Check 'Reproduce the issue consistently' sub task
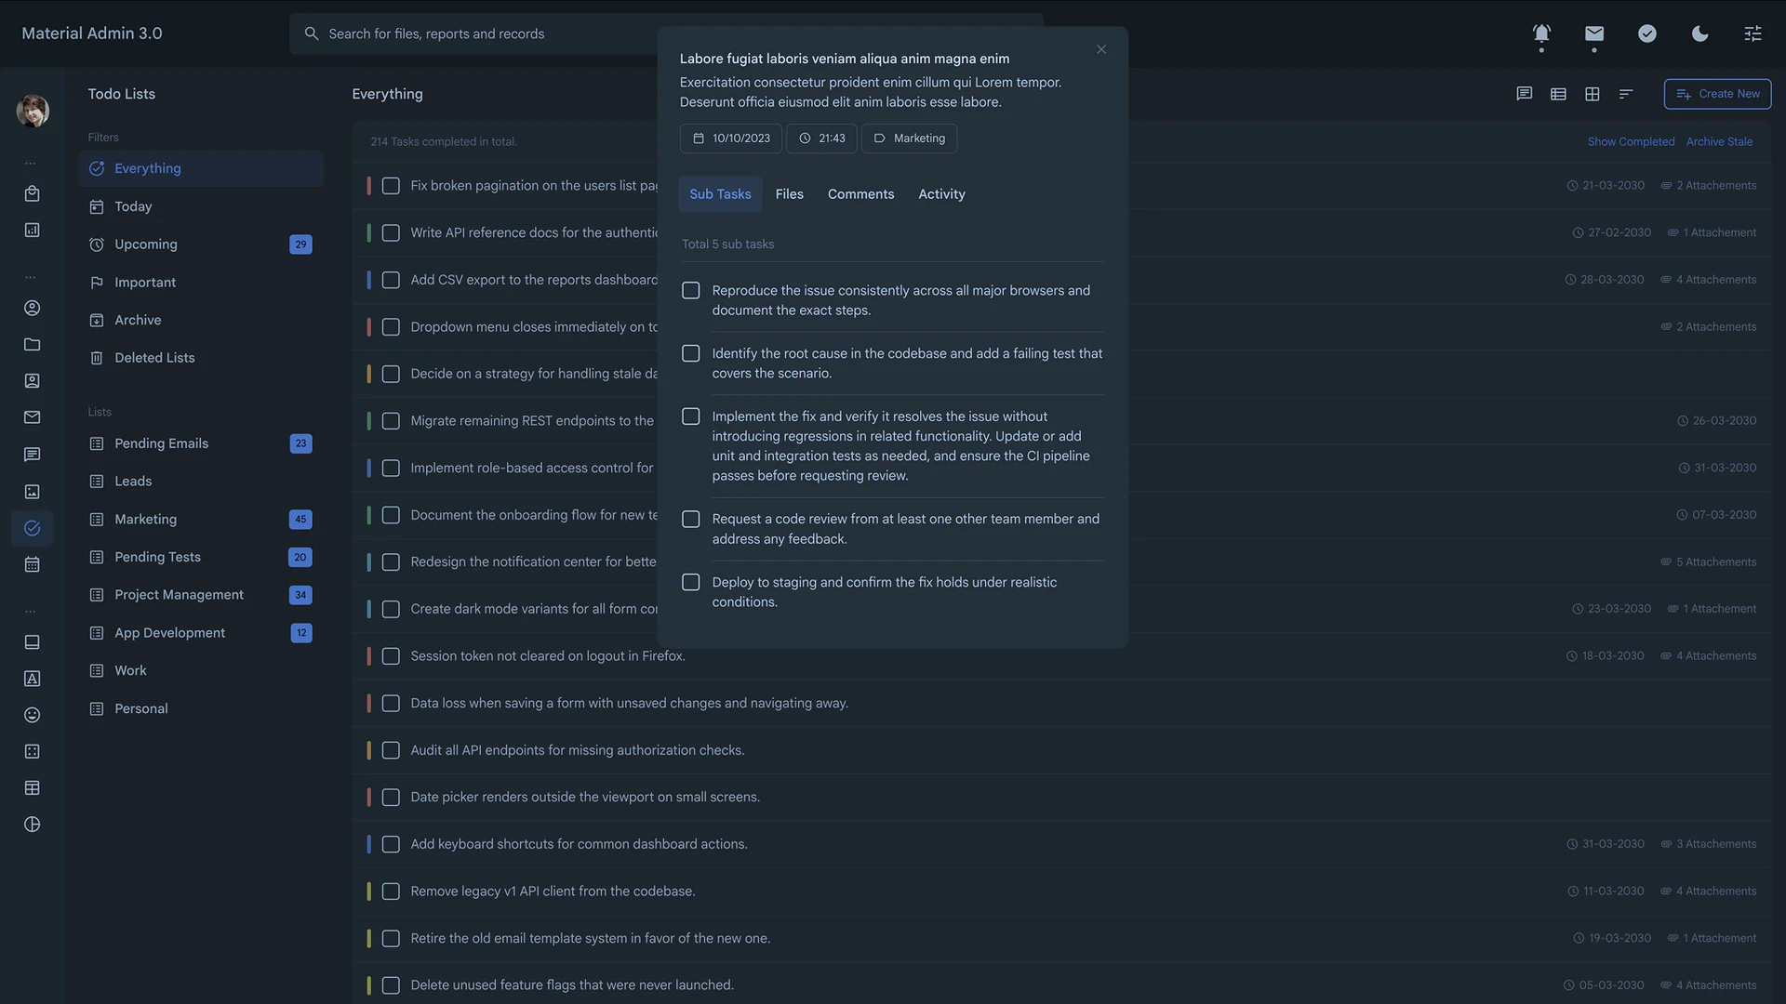This screenshot has width=1786, height=1004. (691, 291)
